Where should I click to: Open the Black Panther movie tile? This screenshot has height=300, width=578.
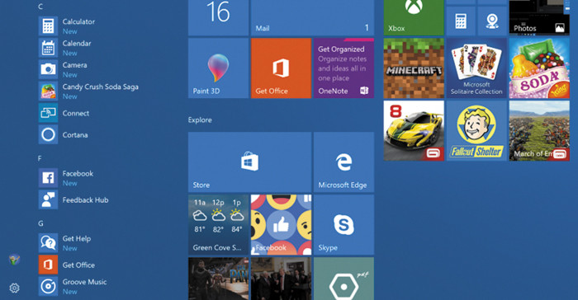[x=218, y=279]
